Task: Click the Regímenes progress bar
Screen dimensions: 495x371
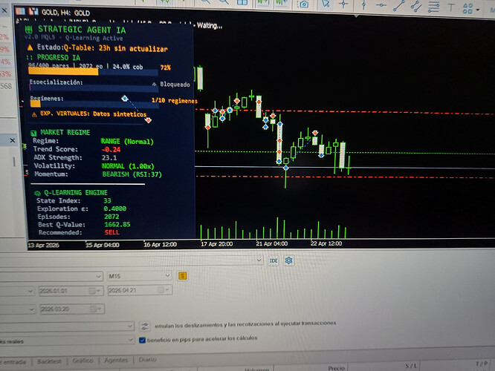Action: 94,104
